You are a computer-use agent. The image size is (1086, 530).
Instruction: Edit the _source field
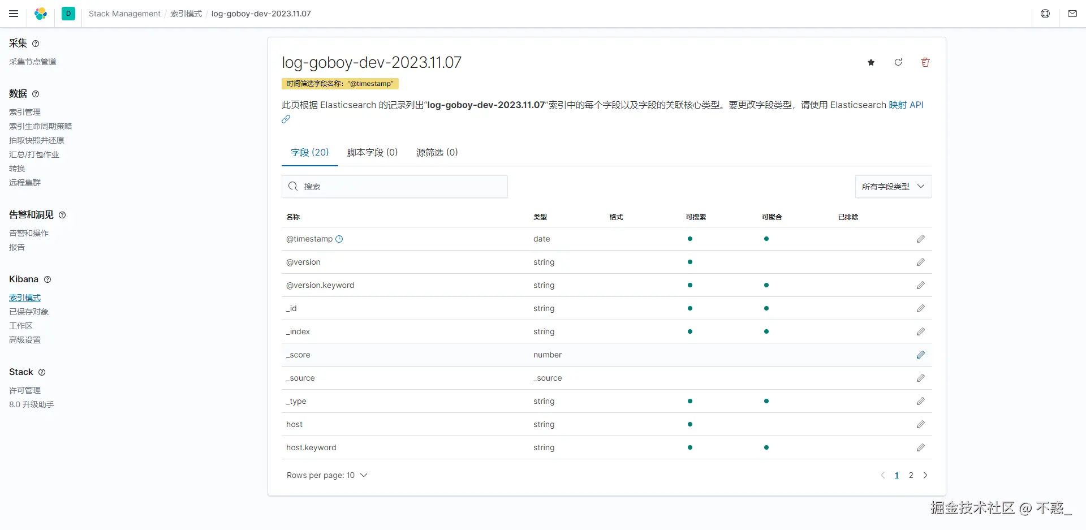pos(921,378)
